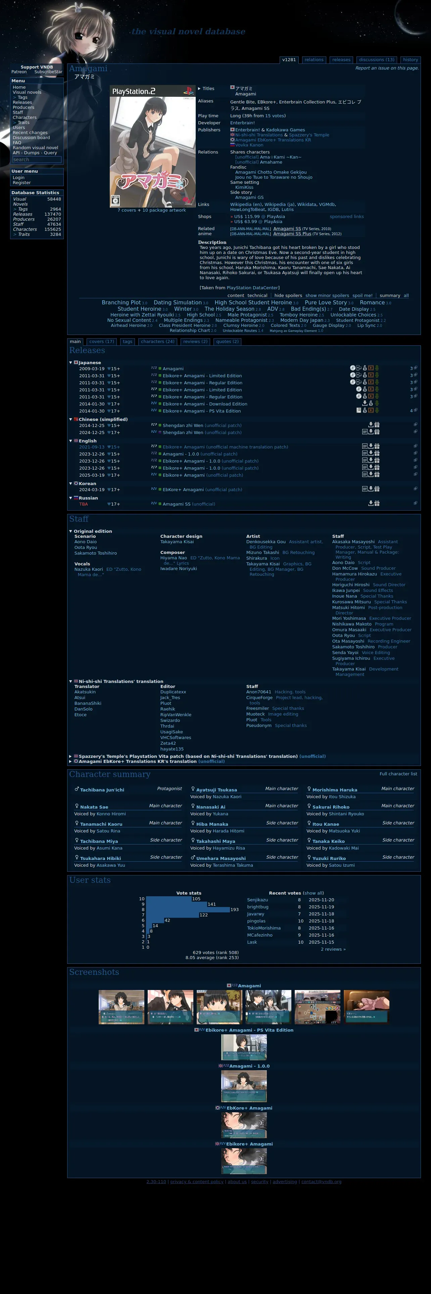Collapse the English releases group

71,440
